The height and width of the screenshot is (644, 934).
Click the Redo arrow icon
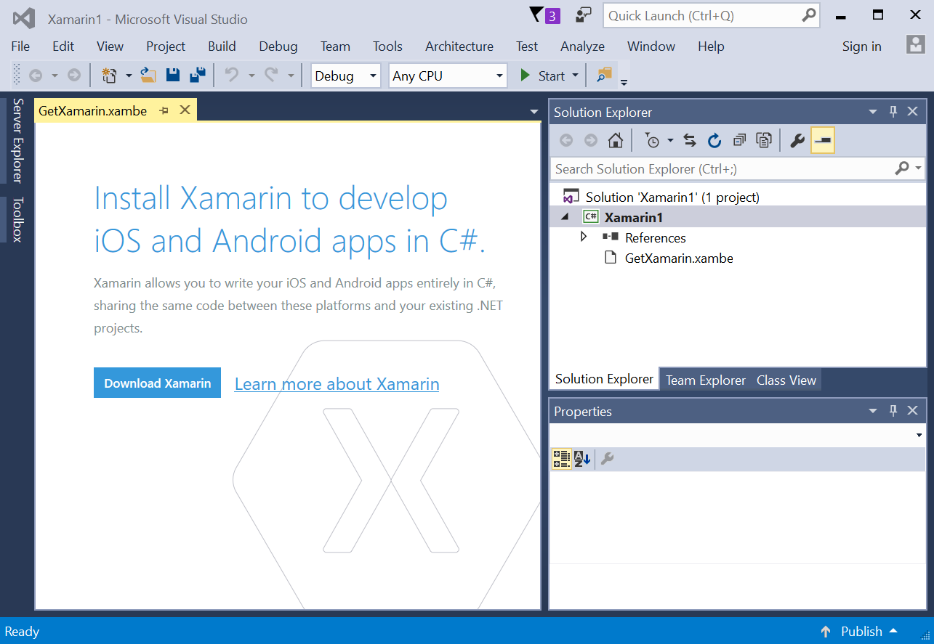coord(271,76)
